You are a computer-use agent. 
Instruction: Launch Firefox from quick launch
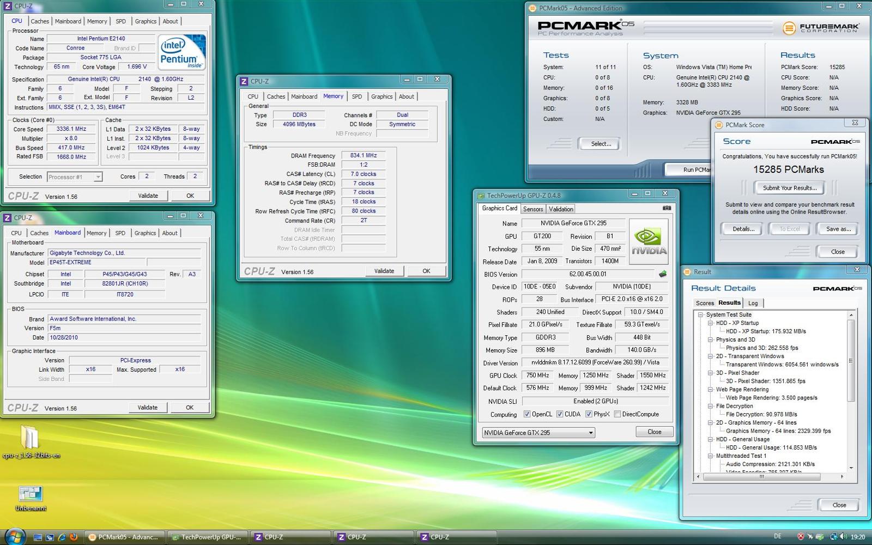pos(74,537)
